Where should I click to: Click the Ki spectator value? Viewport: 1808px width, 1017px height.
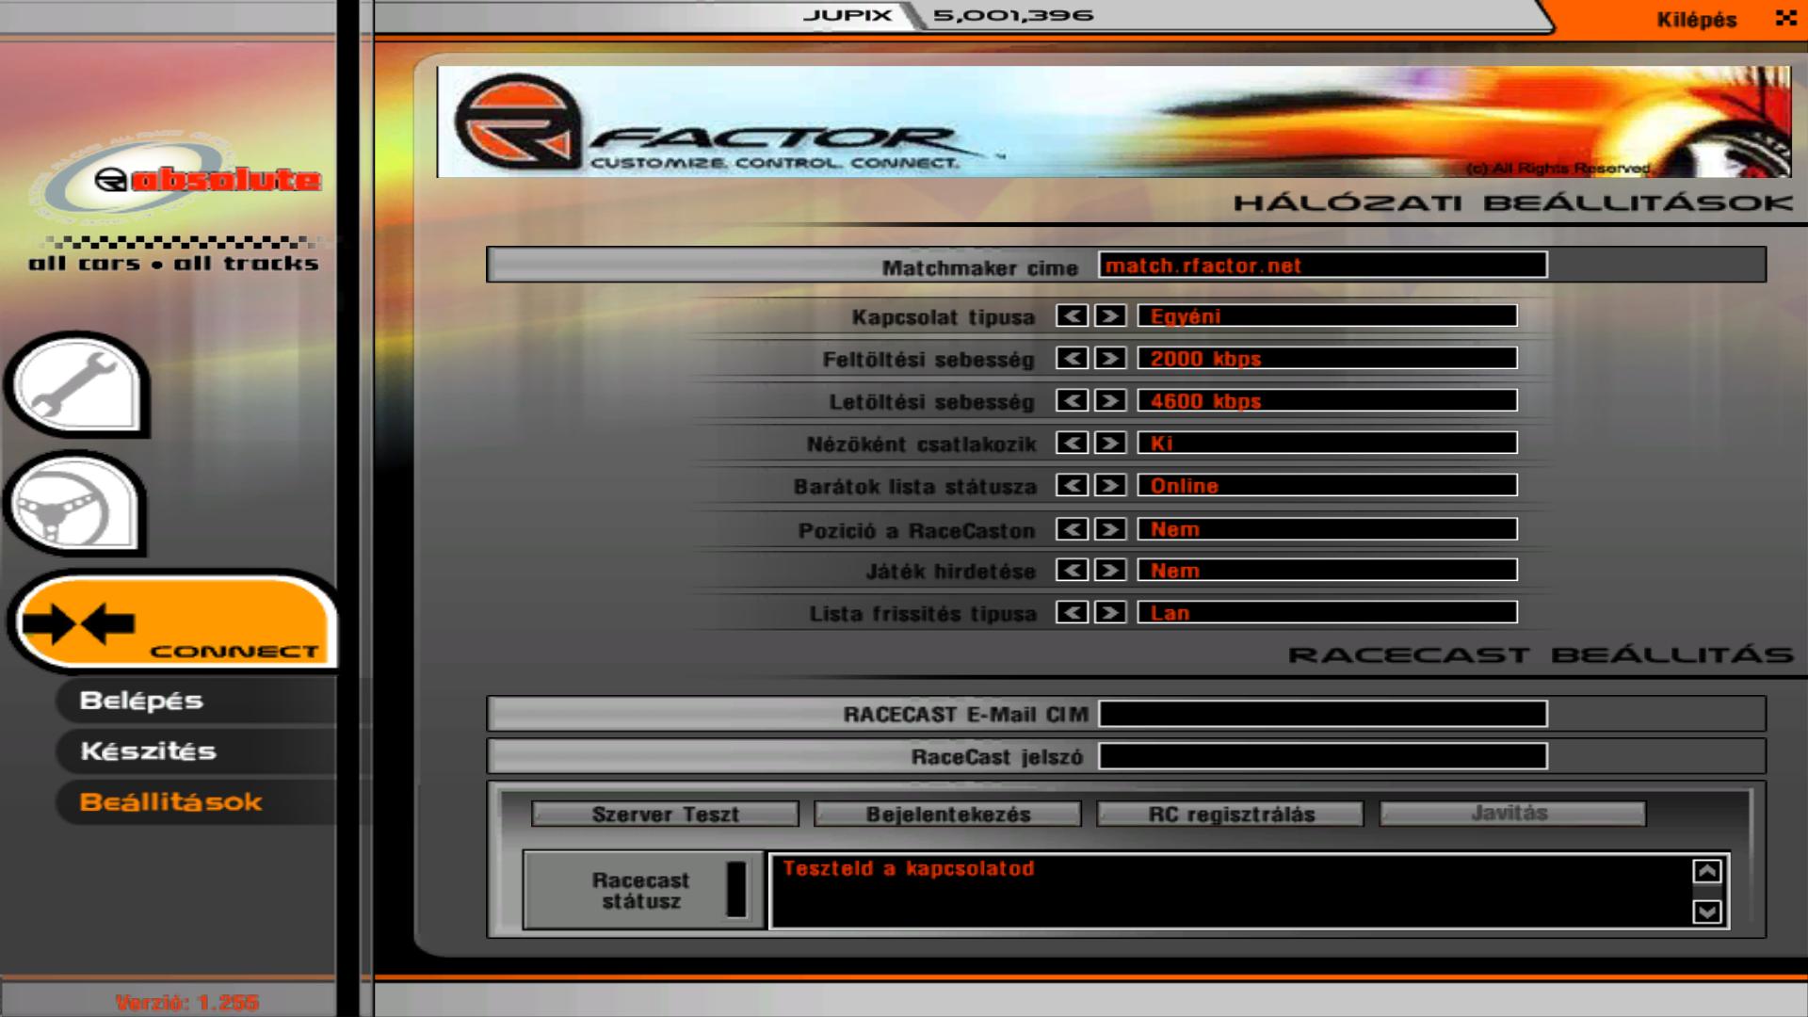(x=1328, y=443)
